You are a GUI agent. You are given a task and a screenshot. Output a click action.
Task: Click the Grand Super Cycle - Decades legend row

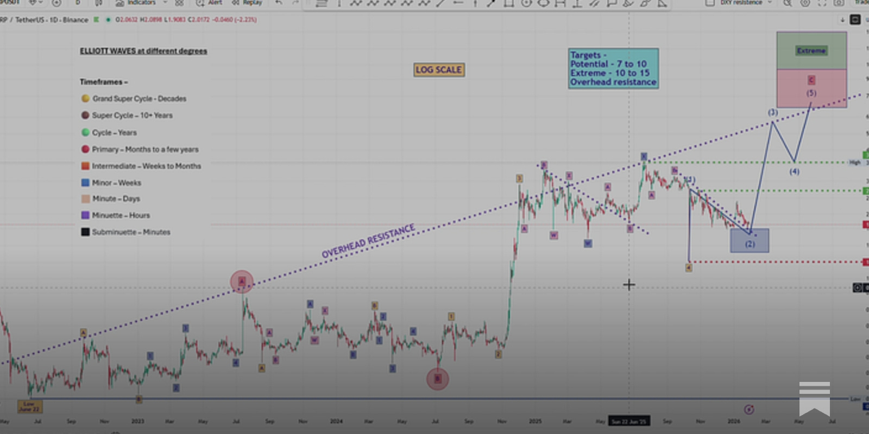point(134,99)
